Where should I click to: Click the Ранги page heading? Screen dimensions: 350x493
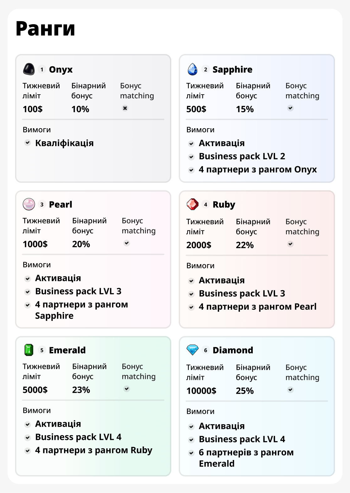45,29
